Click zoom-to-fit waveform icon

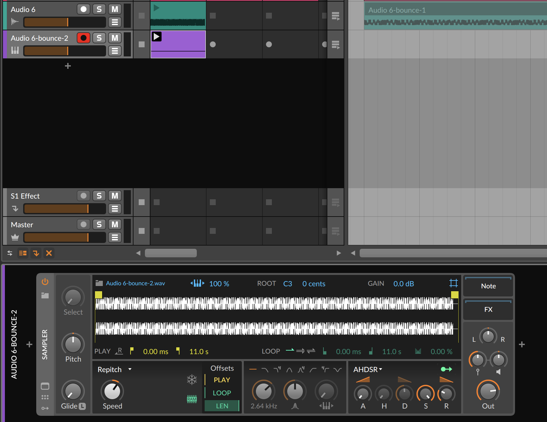pos(454,283)
